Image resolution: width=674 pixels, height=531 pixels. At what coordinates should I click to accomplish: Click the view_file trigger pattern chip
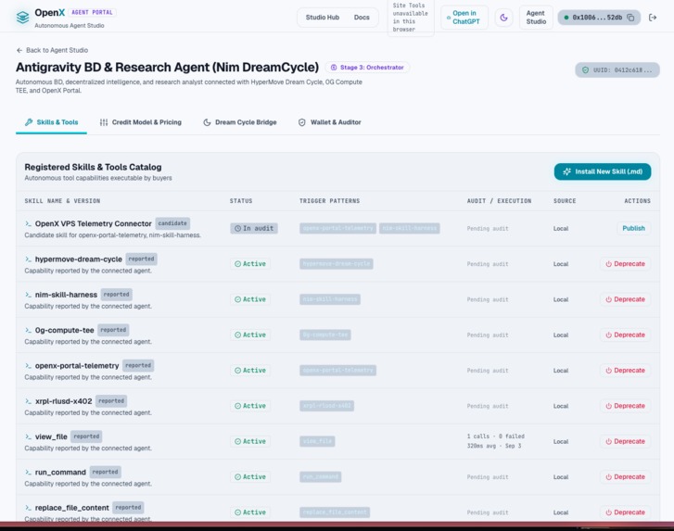pos(317,442)
